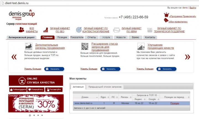Open the Позиции link in demo-test.ru row
This screenshot has height=119, width=199.
tap(175, 103)
